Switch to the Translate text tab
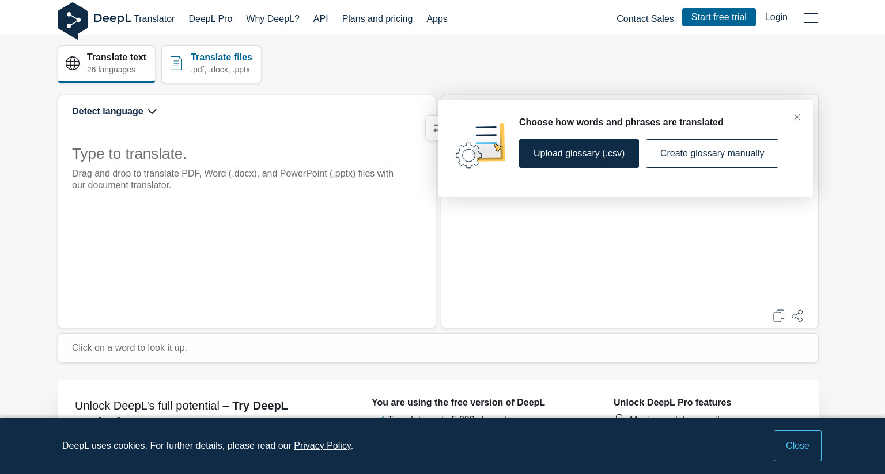This screenshot has width=885, height=474. 107,64
